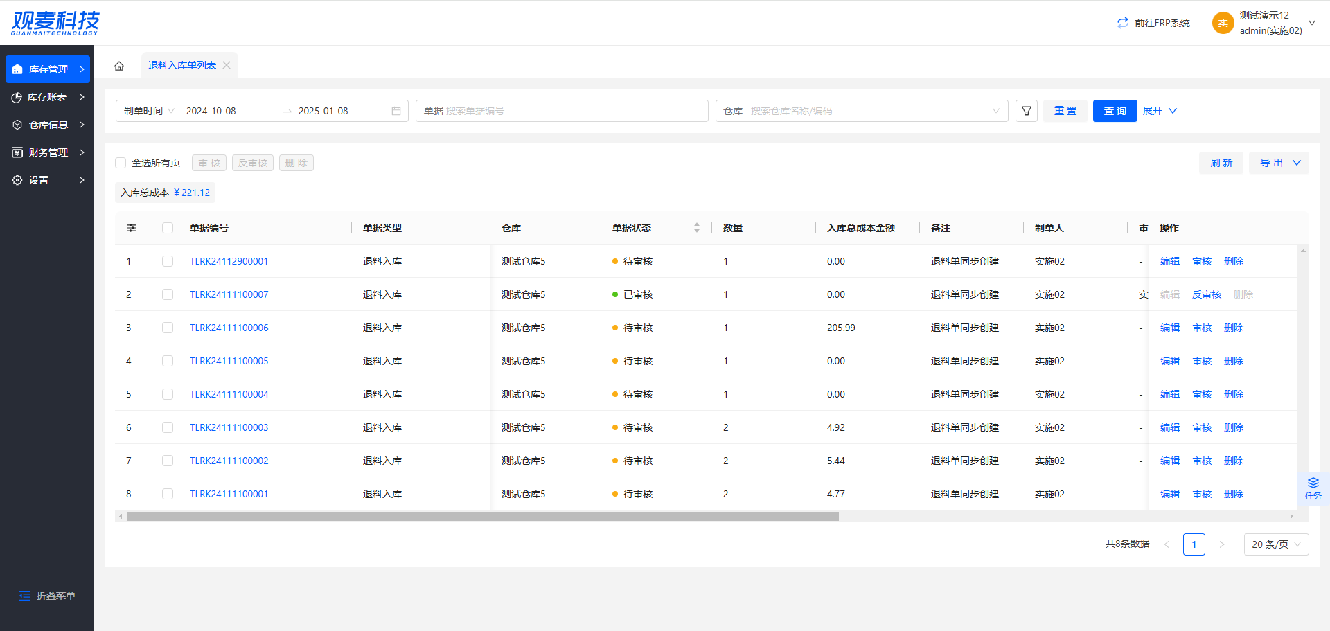This screenshot has width=1330, height=631.
Task: Click the calendar icon in date range
Action: tap(396, 111)
